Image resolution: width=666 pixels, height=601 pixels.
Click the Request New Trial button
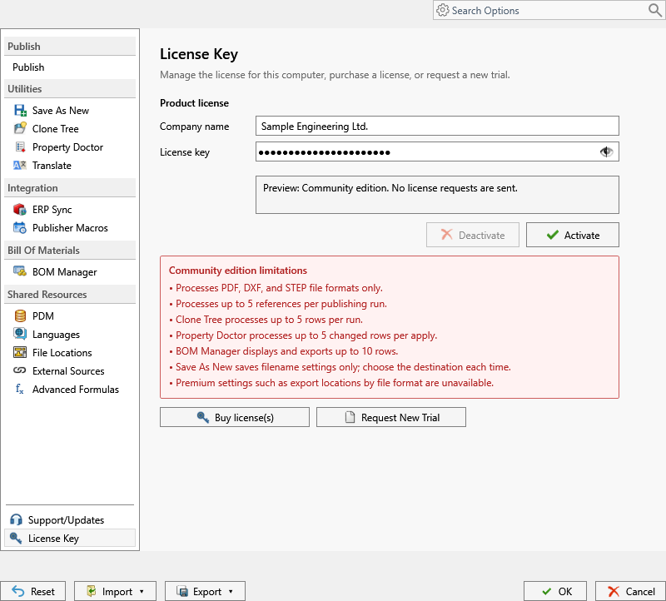390,417
